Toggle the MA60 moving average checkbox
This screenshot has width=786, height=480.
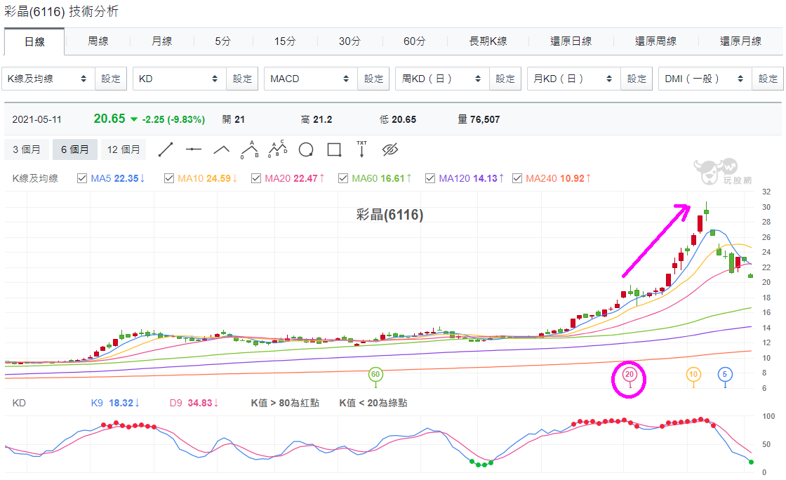coord(343,178)
